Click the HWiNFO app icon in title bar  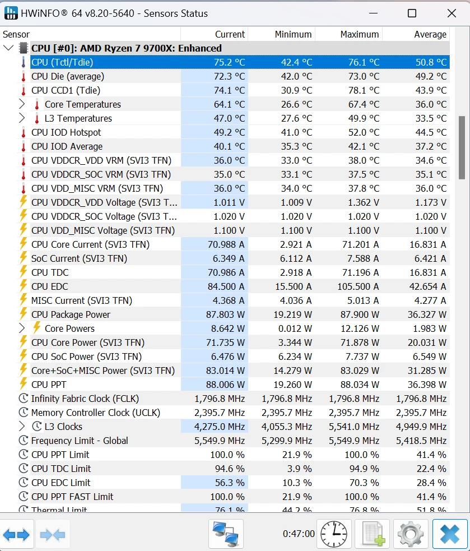pos(11,13)
